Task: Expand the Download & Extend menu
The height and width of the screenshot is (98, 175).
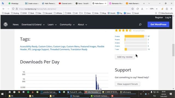Action: 33,24
